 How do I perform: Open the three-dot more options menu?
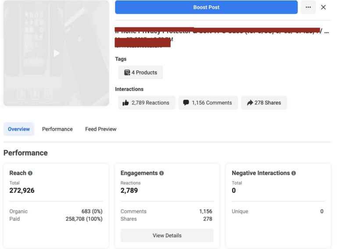308,7
